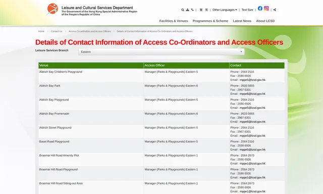Email mppe1@lcsd.gov.hk for Braemar Hill Road Playground
The width and height of the screenshot is (323, 194).
252,177
